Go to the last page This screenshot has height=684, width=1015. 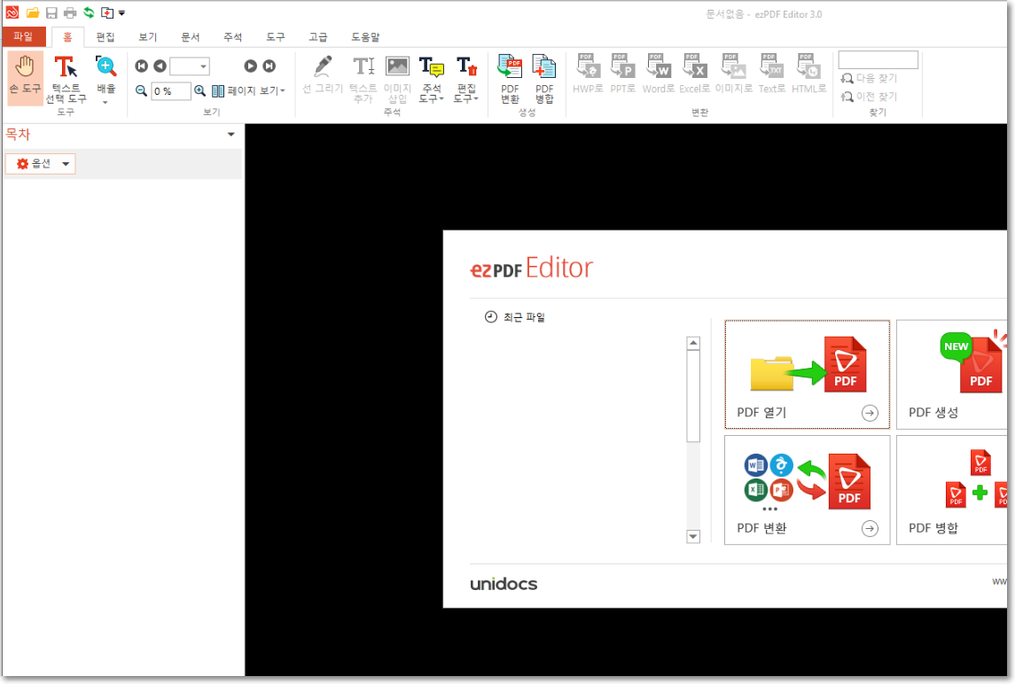[x=269, y=66]
